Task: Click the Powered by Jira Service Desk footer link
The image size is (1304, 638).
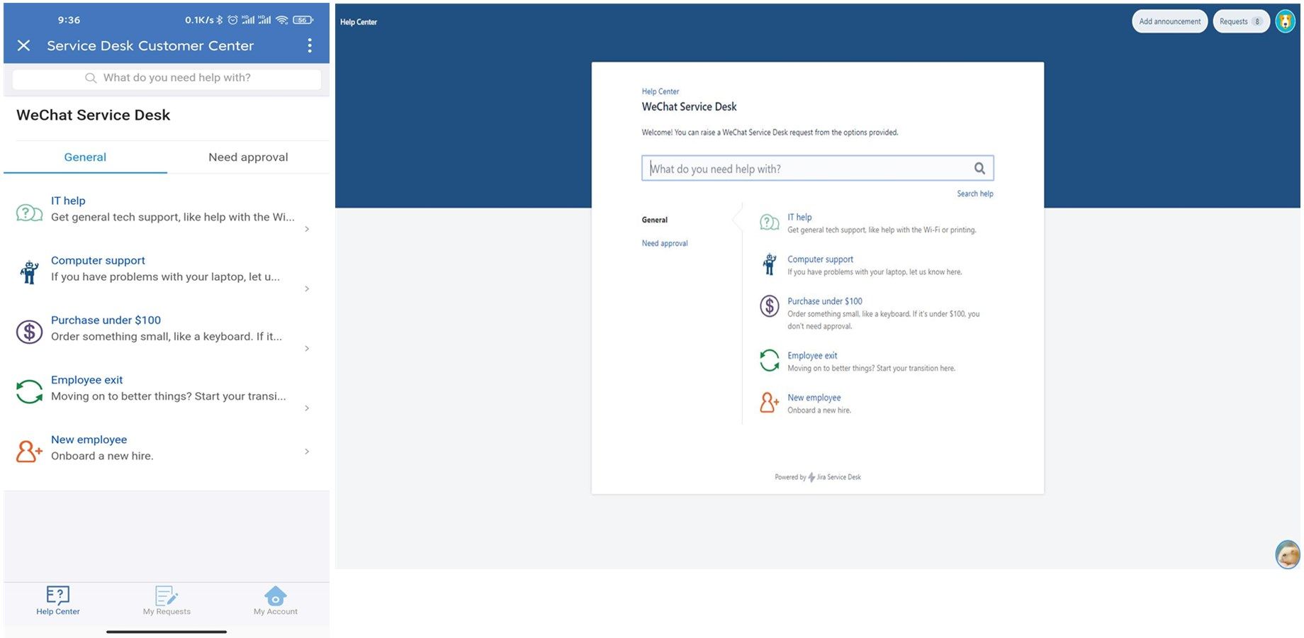Action: [x=818, y=477]
